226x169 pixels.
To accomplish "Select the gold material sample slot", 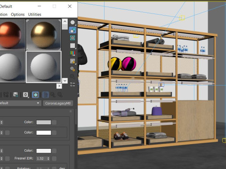I will click(44, 35).
